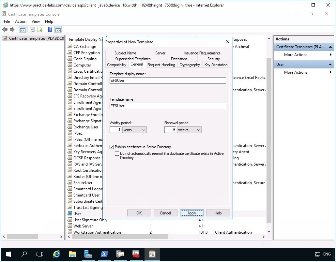Click the Certificate Templates tree node icon
The image size is (336, 262).
(x=5, y=38)
